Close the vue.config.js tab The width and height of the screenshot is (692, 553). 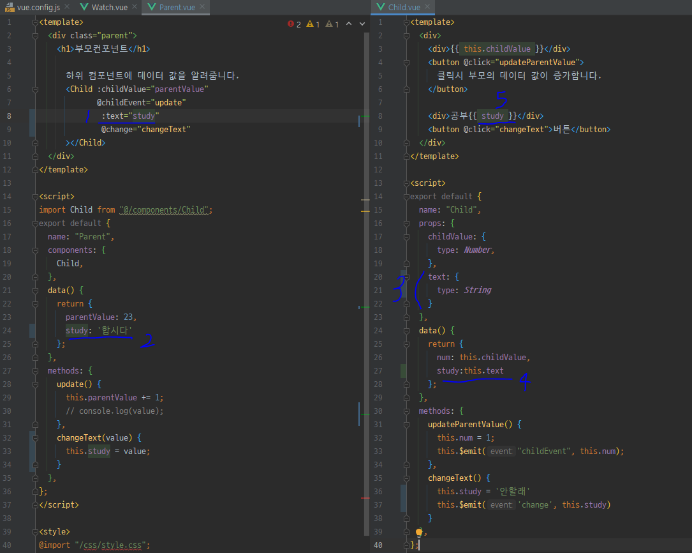point(67,6)
